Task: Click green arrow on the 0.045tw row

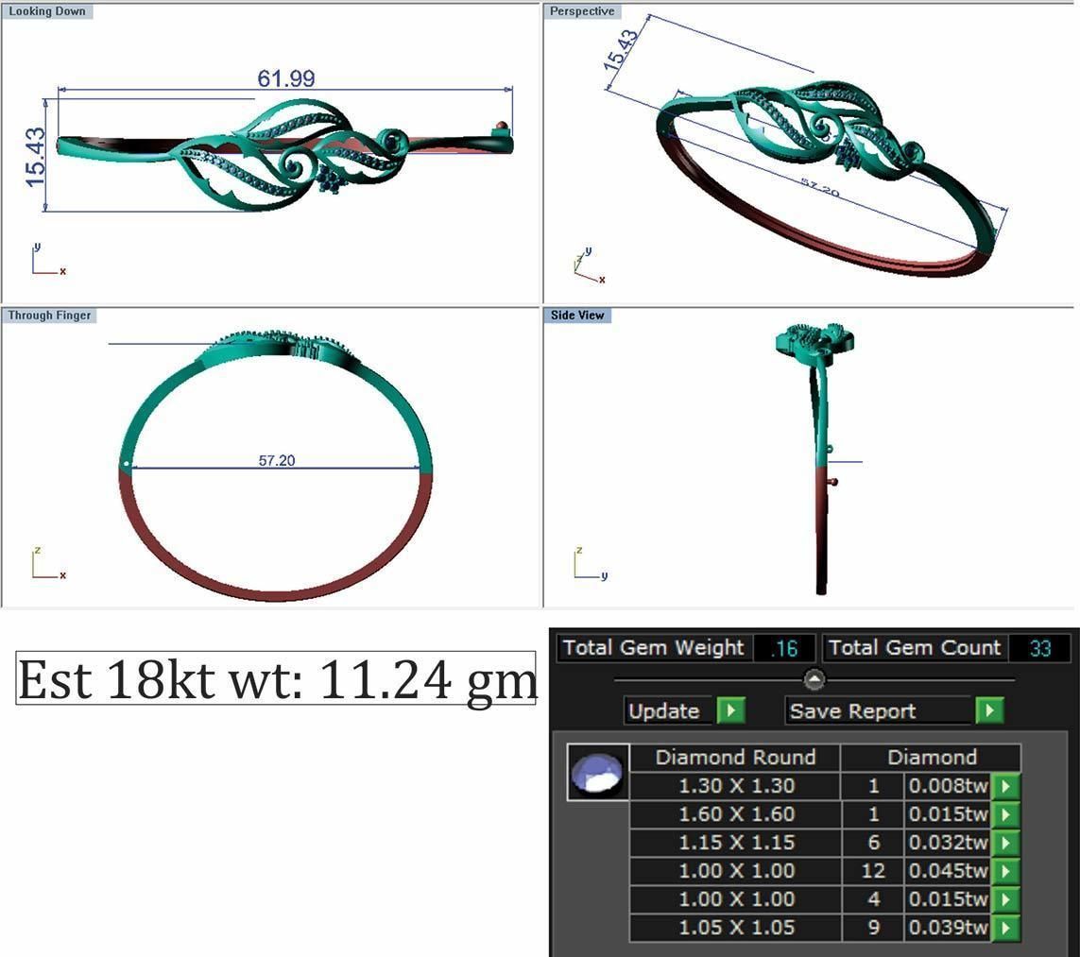Action: click(x=1005, y=870)
